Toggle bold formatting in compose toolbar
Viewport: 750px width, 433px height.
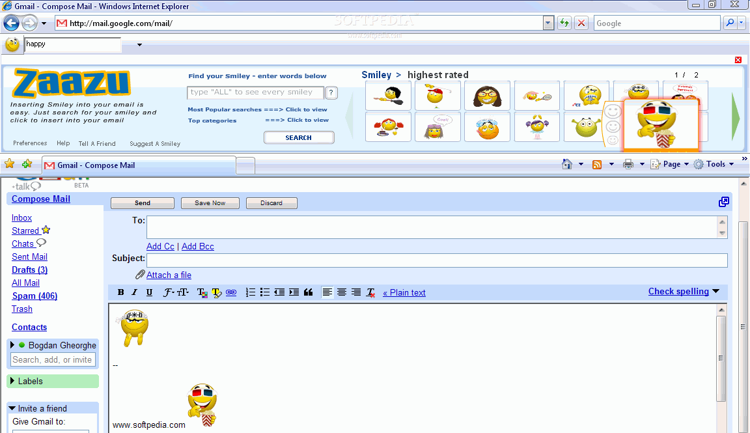point(120,292)
